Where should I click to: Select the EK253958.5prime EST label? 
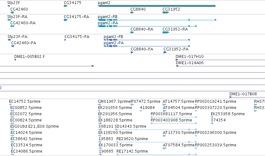pos(228,114)
